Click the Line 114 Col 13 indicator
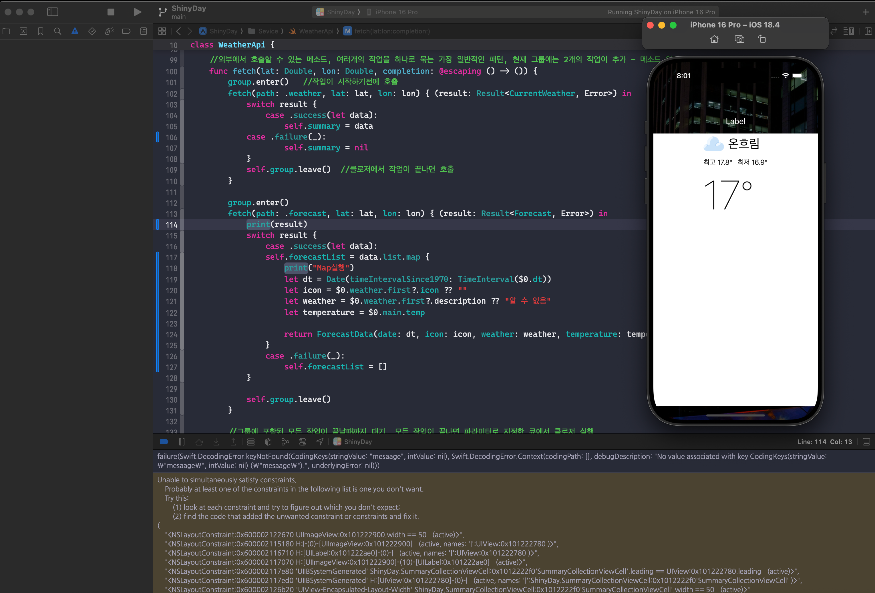875x593 pixels. coord(825,442)
